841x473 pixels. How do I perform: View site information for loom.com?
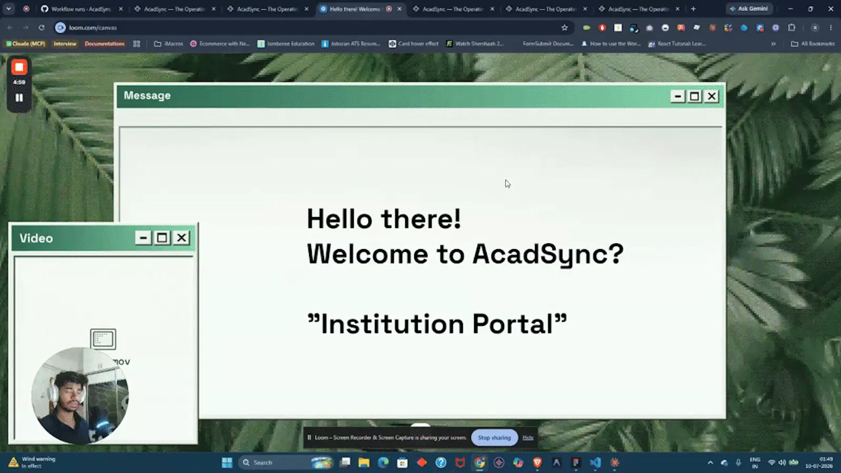coord(60,28)
